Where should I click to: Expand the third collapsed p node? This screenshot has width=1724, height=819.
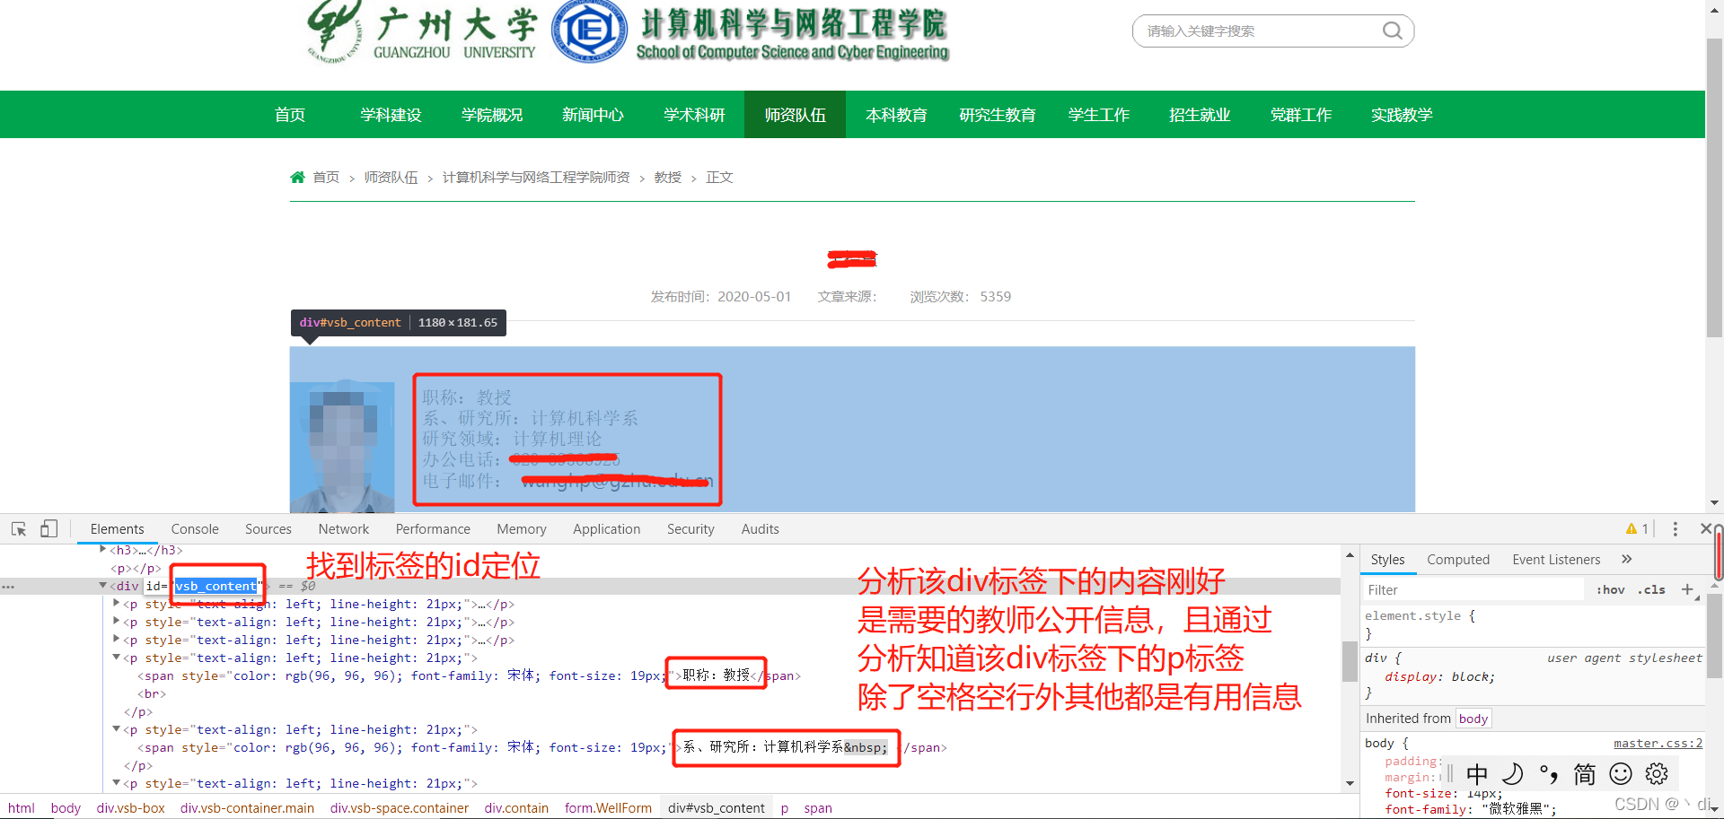coord(117,639)
